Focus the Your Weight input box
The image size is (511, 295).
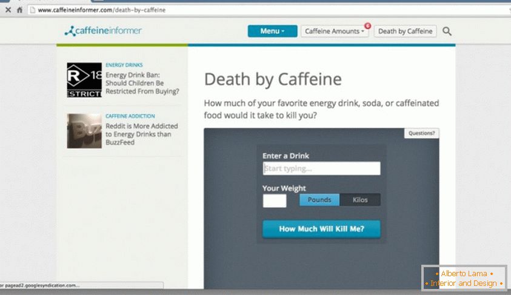point(275,201)
